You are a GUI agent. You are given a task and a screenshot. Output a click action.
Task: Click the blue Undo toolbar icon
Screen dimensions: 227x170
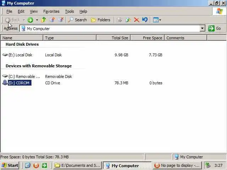[145, 20]
